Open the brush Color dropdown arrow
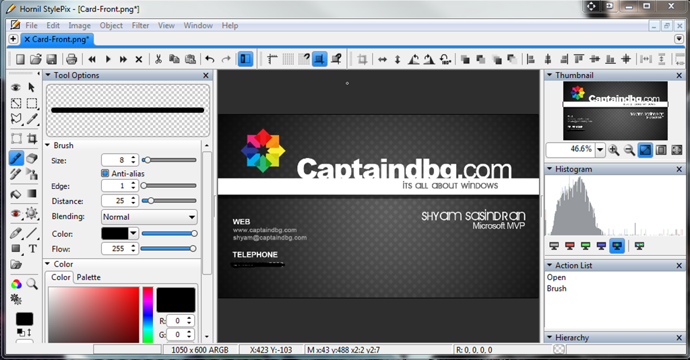 click(133, 233)
